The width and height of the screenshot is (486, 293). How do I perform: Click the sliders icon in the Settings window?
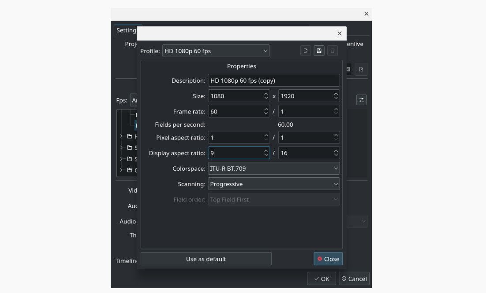point(361,100)
